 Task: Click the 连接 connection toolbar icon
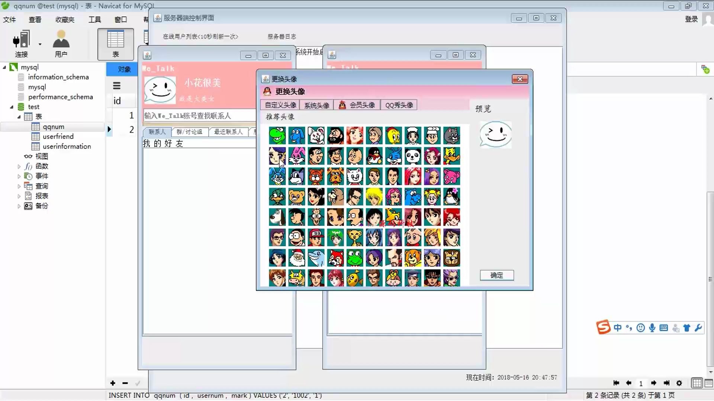21,44
